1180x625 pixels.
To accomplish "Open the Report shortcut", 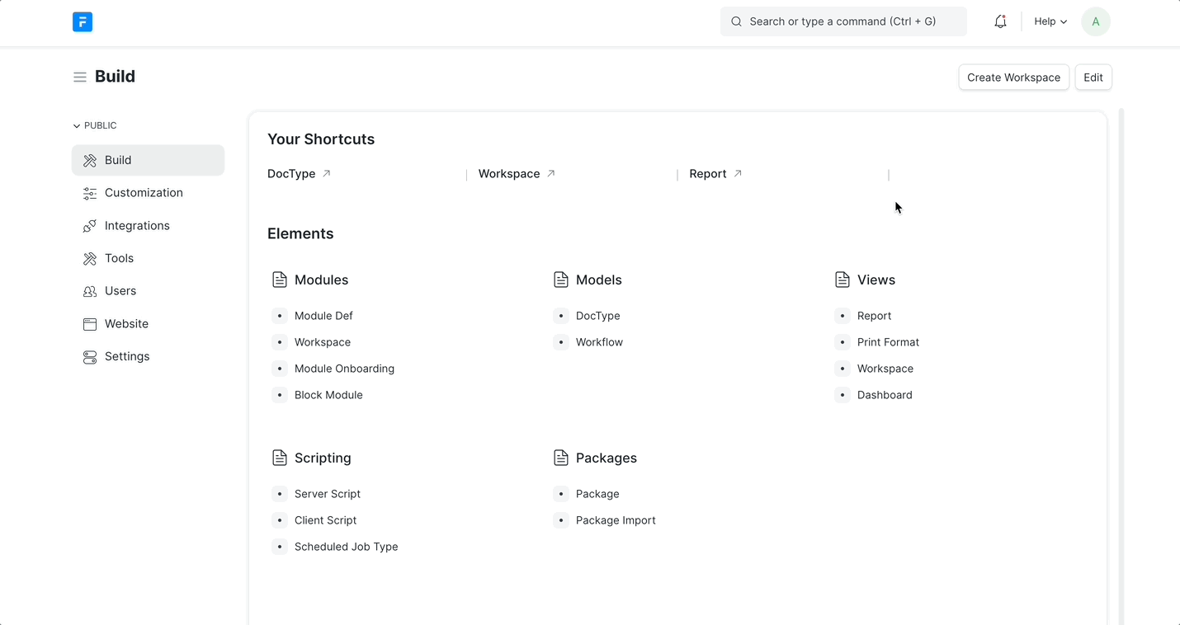I will (707, 174).
